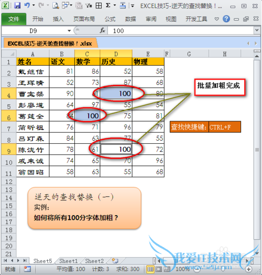Click the macro record icon in status bar

pyautogui.click(x=27, y=269)
